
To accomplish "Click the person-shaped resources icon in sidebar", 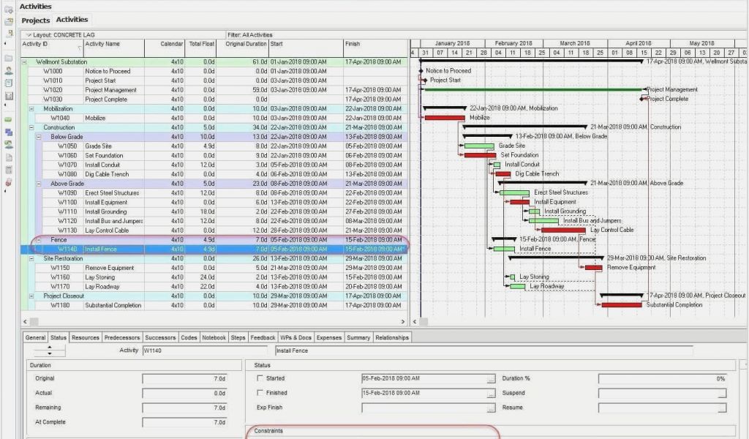I will tap(9, 70).
